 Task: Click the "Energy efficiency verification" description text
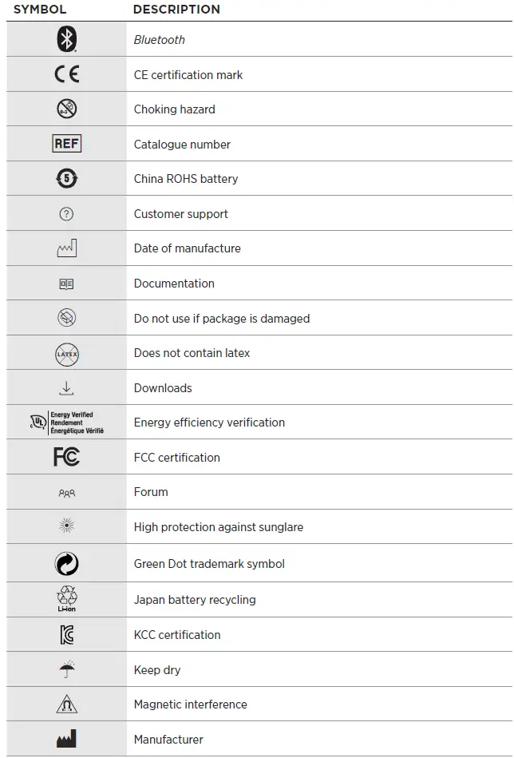pyautogui.click(x=209, y=423)
